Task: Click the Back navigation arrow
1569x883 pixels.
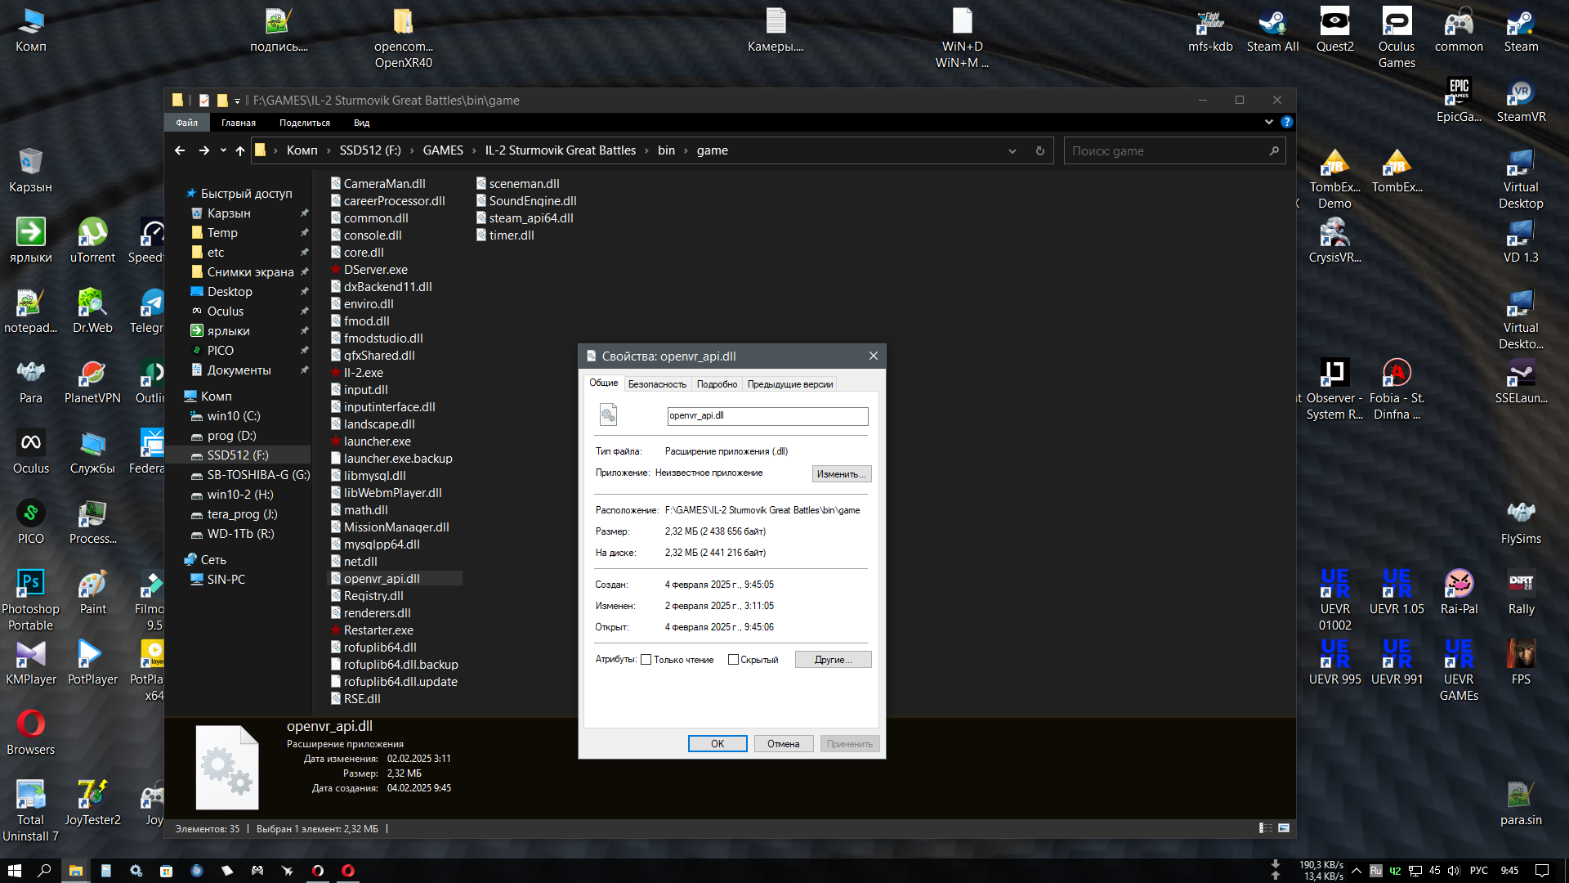Action: (x=180, y=151)
